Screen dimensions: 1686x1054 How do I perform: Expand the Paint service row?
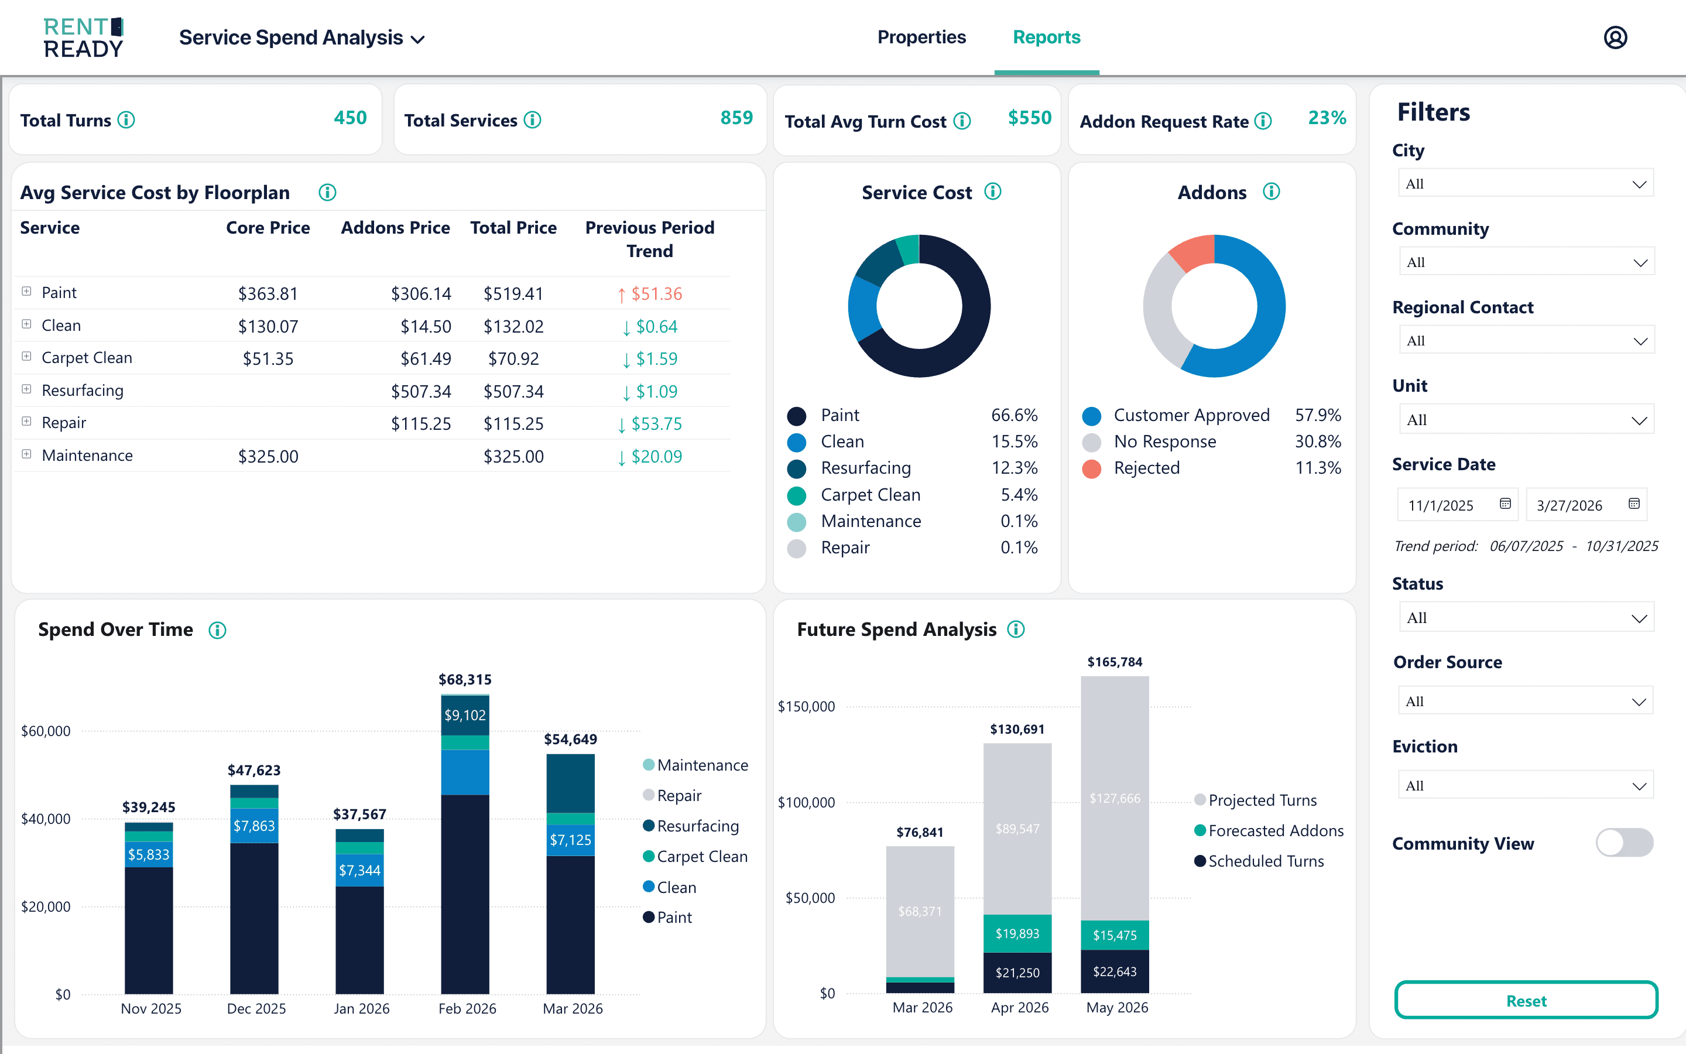pos(26,292)
